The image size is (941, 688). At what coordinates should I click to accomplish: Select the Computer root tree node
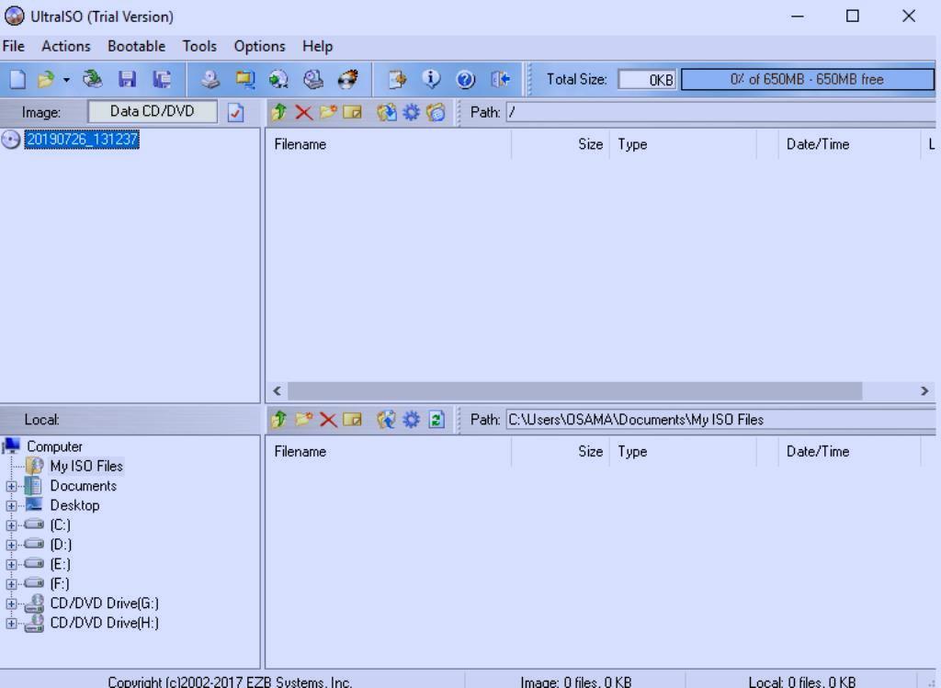pos(54,446)
